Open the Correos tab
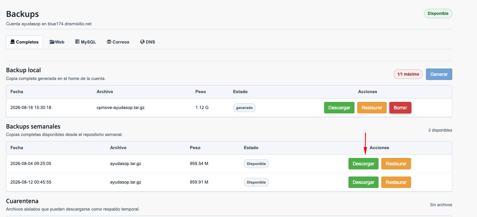The height and width of the screenshot is (217, 477). tap(118, 42)
